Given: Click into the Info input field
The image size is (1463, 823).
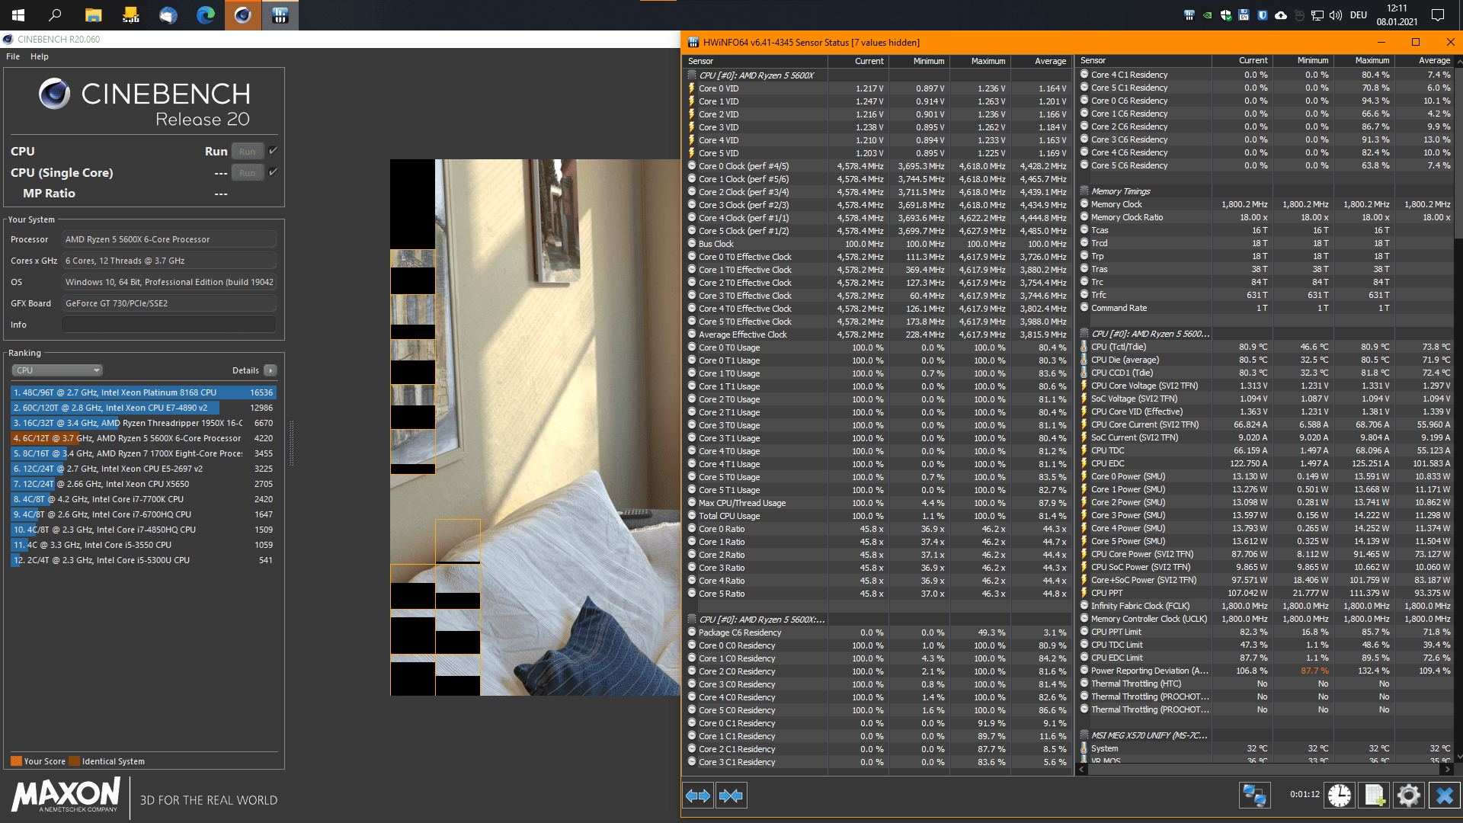Looking at the screenshot, I should click(169, 325).
